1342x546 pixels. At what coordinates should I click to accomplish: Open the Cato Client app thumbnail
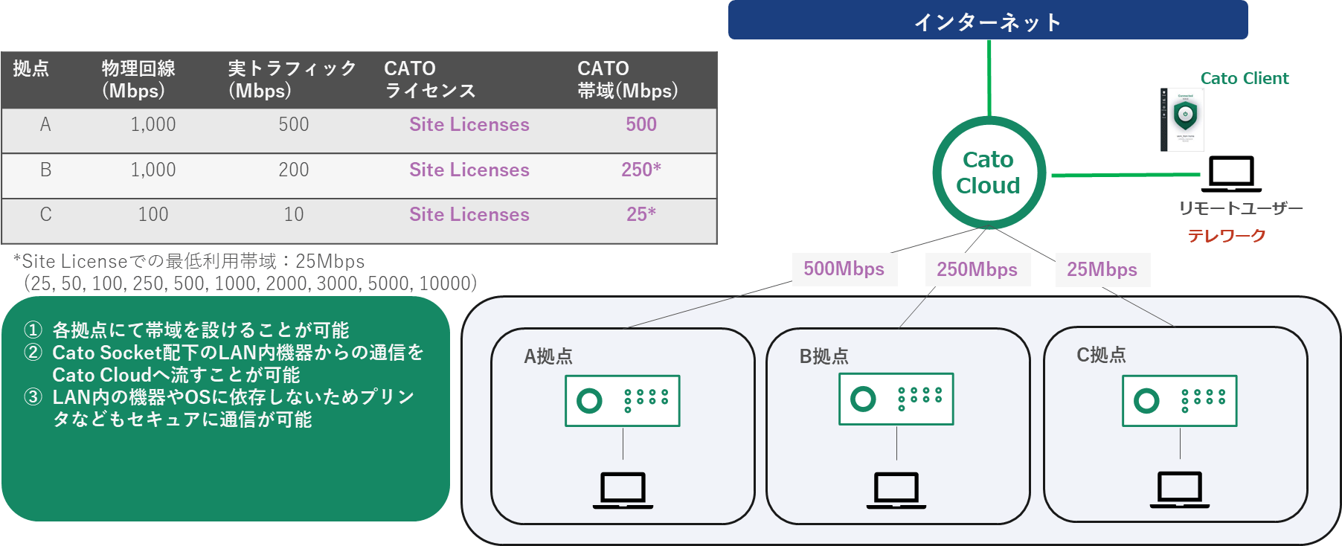coord(1183,119)
